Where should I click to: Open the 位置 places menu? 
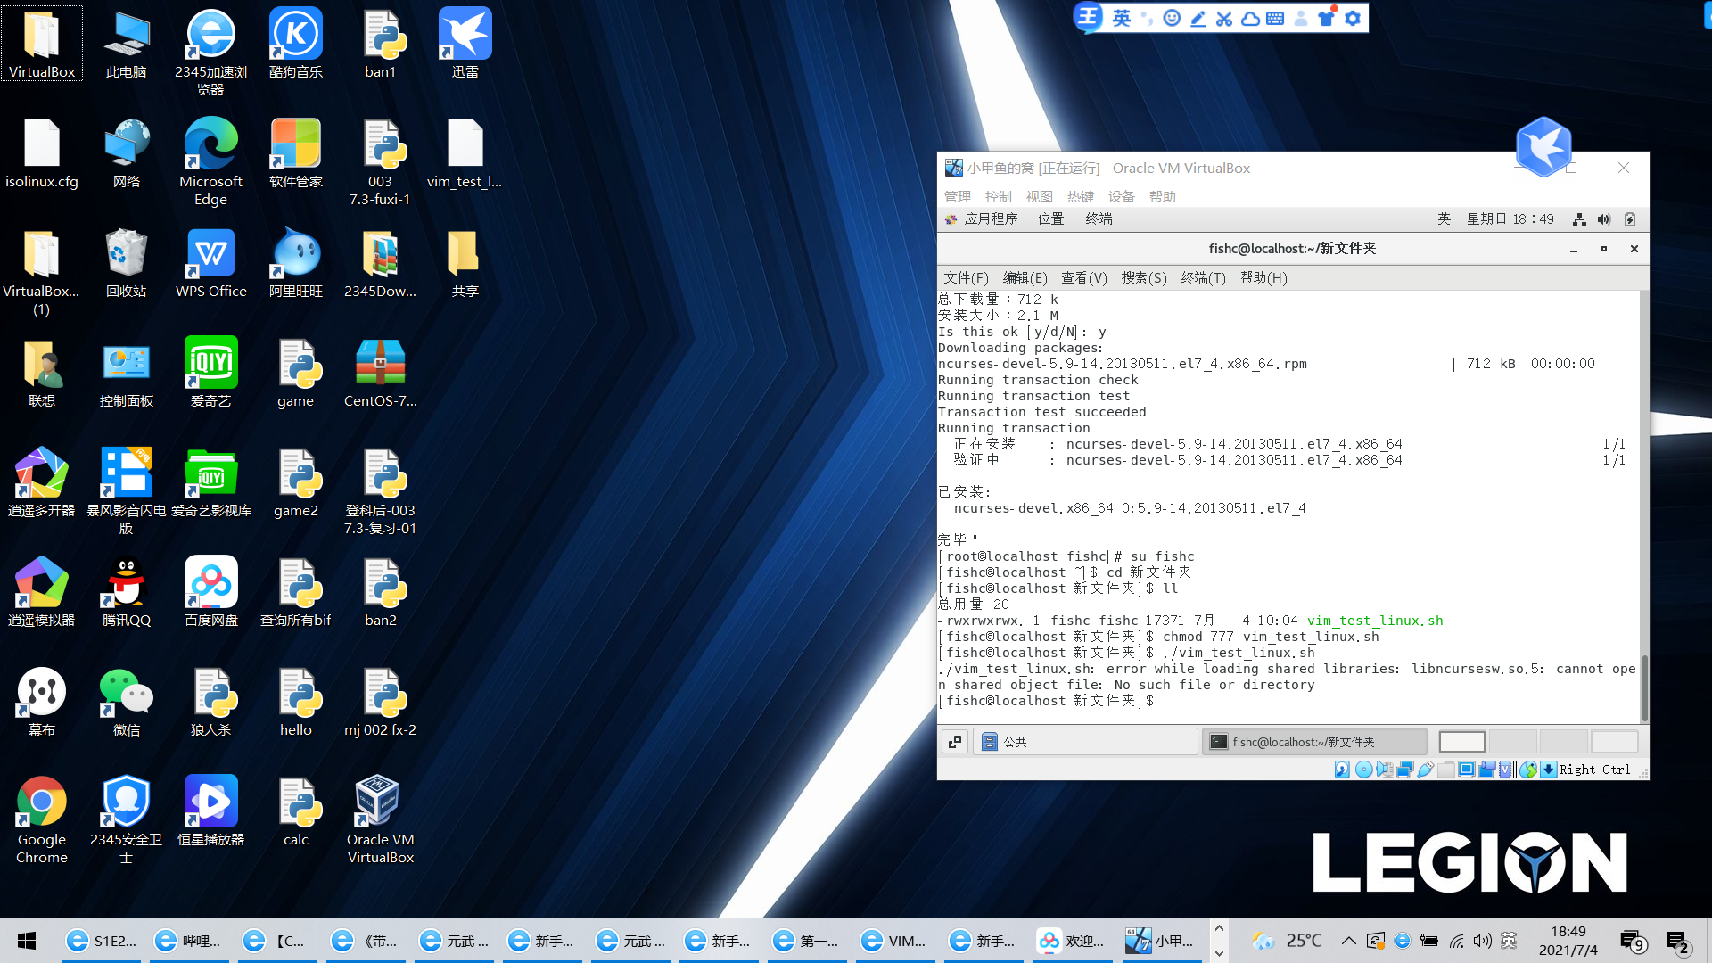pos(1050,219)
